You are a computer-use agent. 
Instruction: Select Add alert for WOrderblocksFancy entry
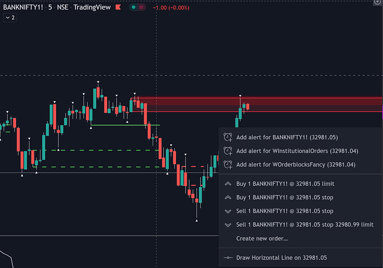pos(300,164)
